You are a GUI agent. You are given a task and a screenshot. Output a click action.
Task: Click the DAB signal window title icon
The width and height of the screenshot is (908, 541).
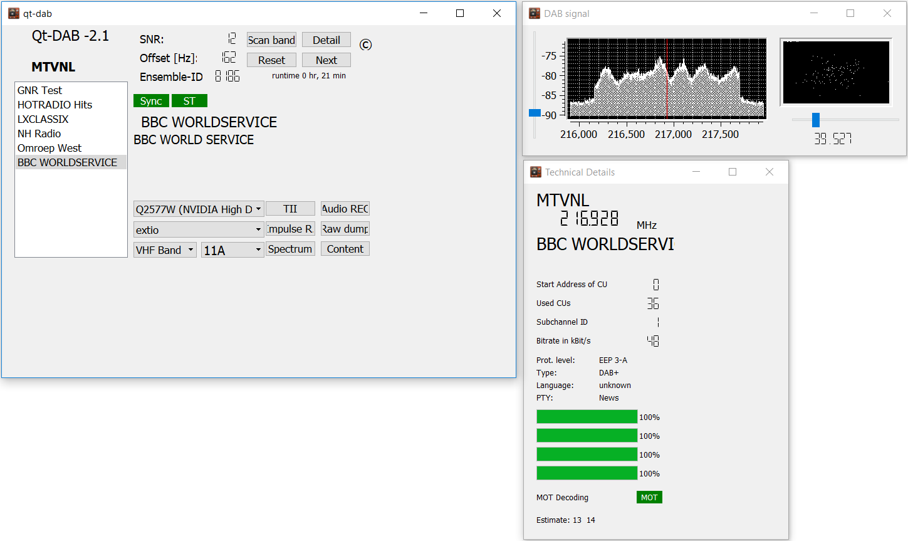[535, 13]
